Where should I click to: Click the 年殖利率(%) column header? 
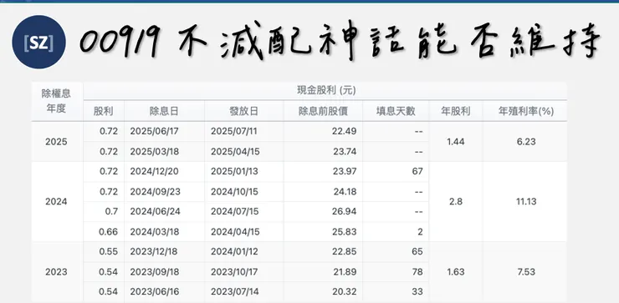coord(526,112)
